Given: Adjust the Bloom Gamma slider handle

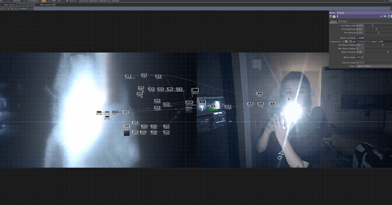Looking at the screenshot, I should click(388, 52).
